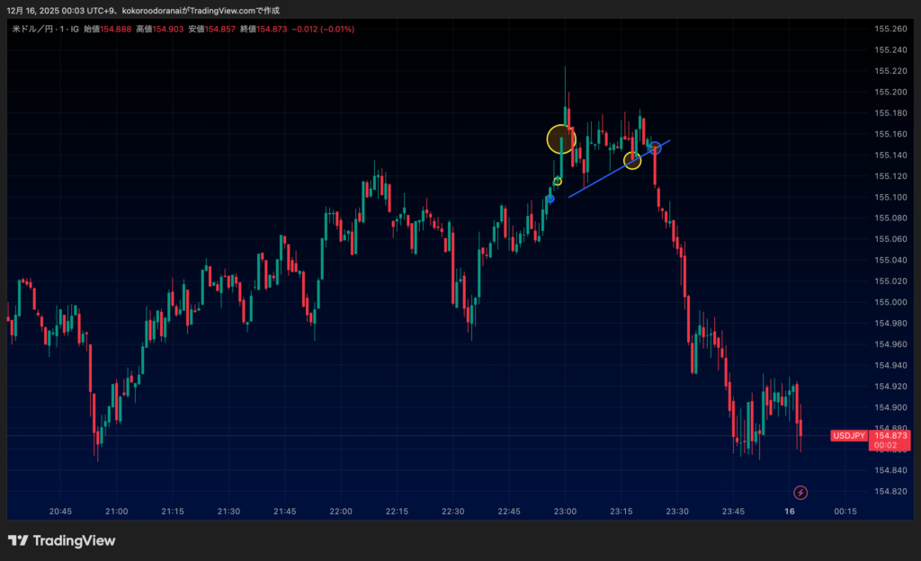Click the 高値 154.903 high value
The width and height of the screenshot is (921, 561).
click(x=159, y=30)
